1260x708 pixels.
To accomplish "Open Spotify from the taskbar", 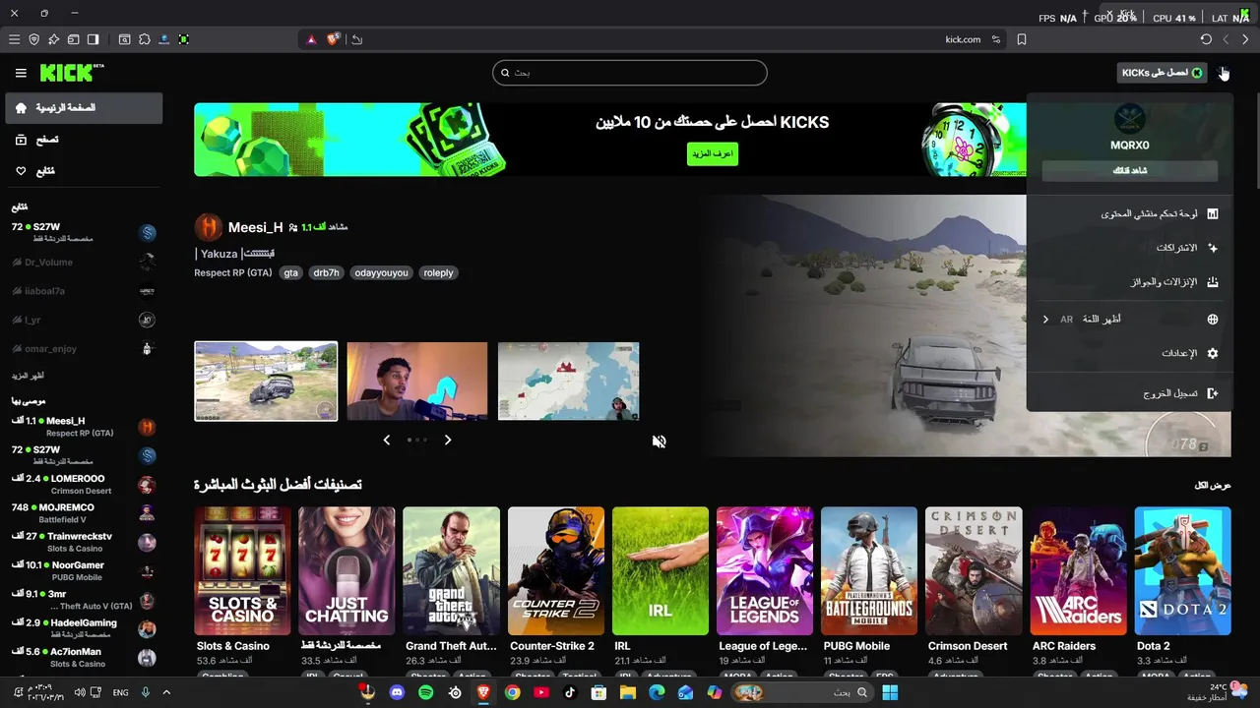I will pyautogui.click(x=425, y=692).
